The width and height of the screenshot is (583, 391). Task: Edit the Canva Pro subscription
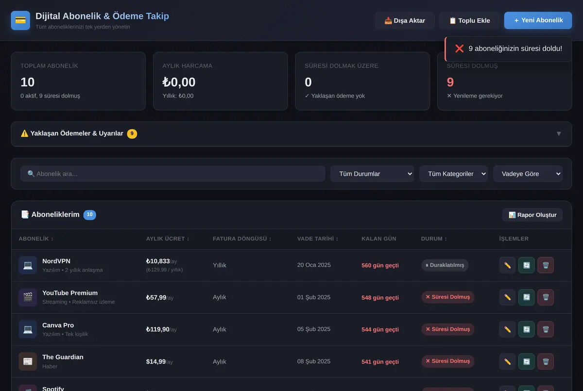coord(507,329)
